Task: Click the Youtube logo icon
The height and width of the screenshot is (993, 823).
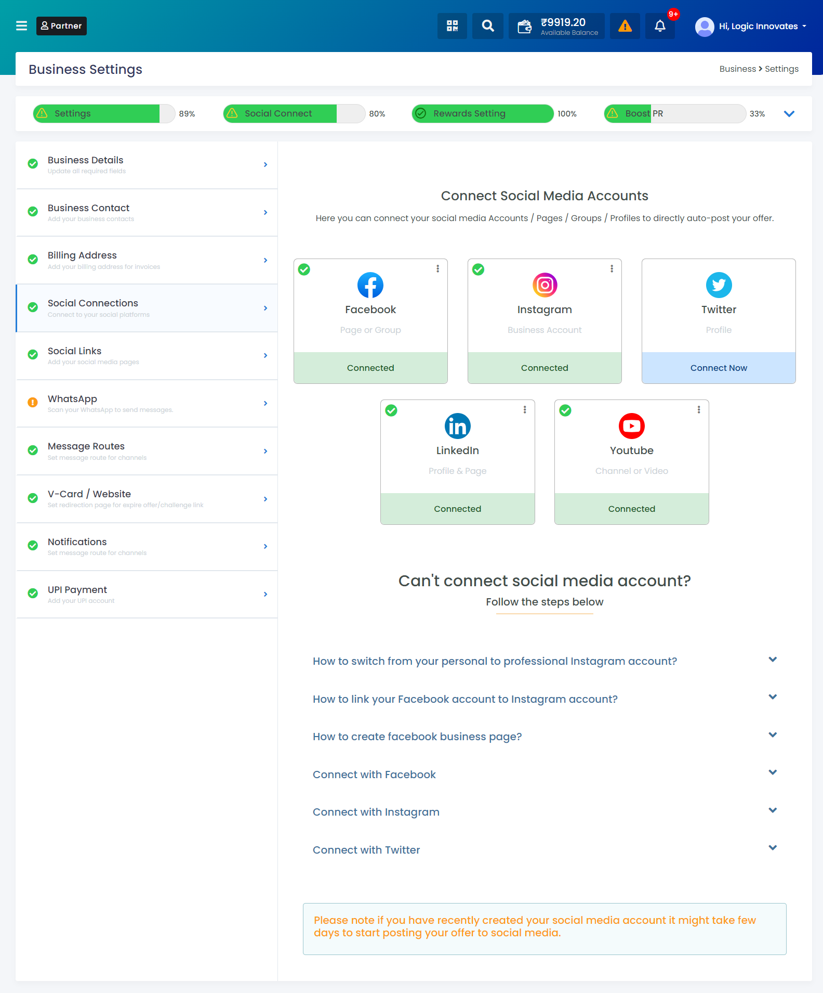Action: click(632, 426)
